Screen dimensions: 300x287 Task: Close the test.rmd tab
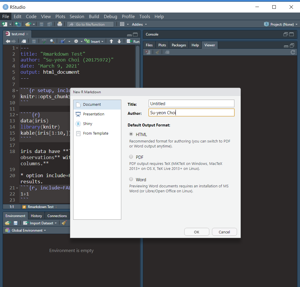pyautogui.click(x=27, y=34)
